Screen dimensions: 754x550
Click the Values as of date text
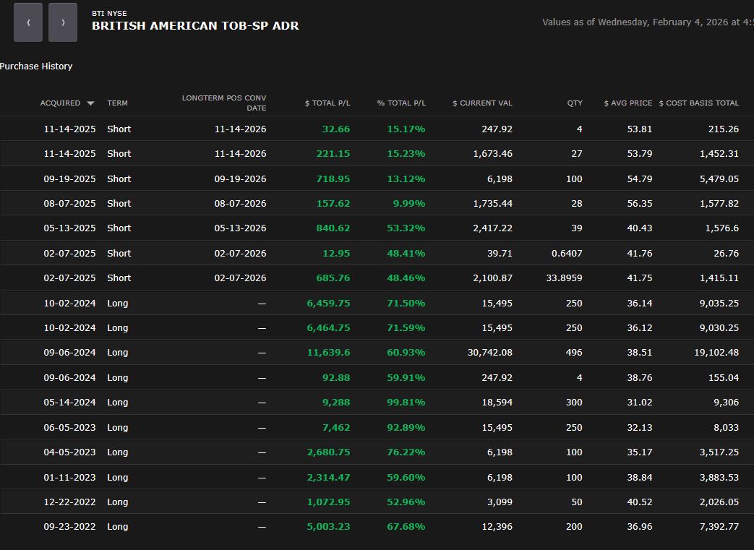[x=648, y=22]
